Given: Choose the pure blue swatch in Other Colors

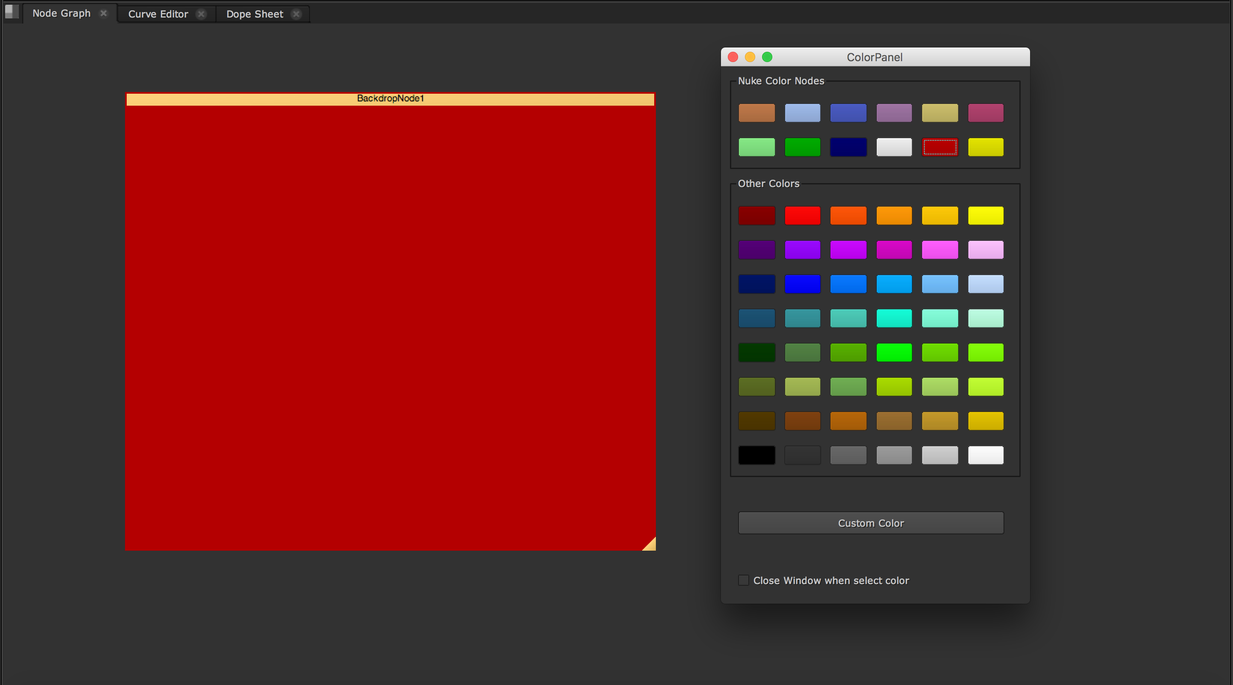Looking at the screenshot, I should [x=802, y=284].
